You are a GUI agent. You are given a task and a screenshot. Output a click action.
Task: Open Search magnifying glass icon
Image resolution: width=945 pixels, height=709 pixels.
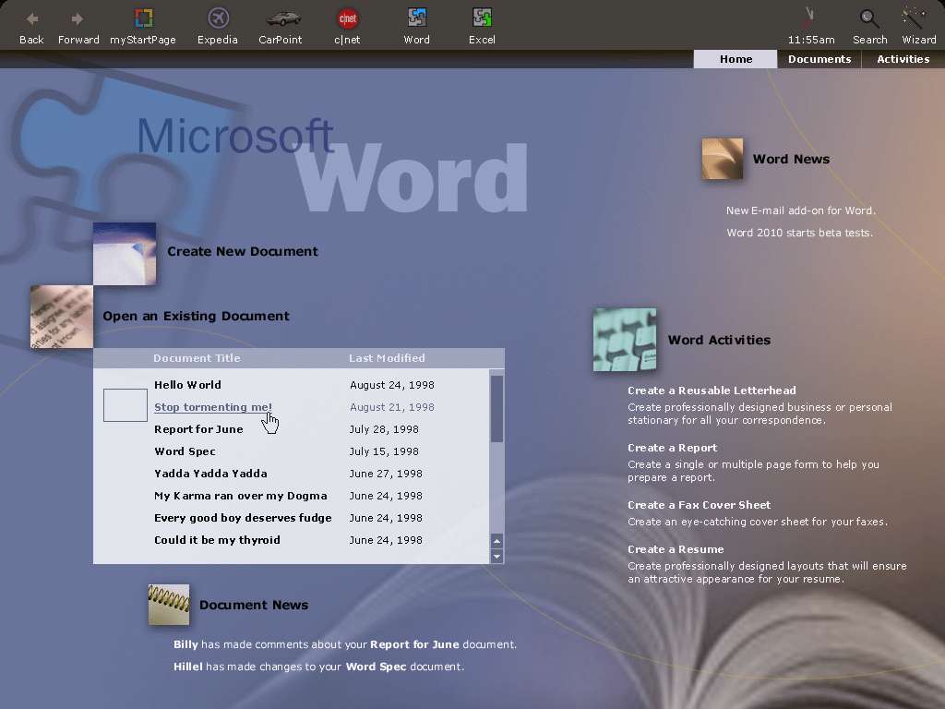[x=869, y=18]
